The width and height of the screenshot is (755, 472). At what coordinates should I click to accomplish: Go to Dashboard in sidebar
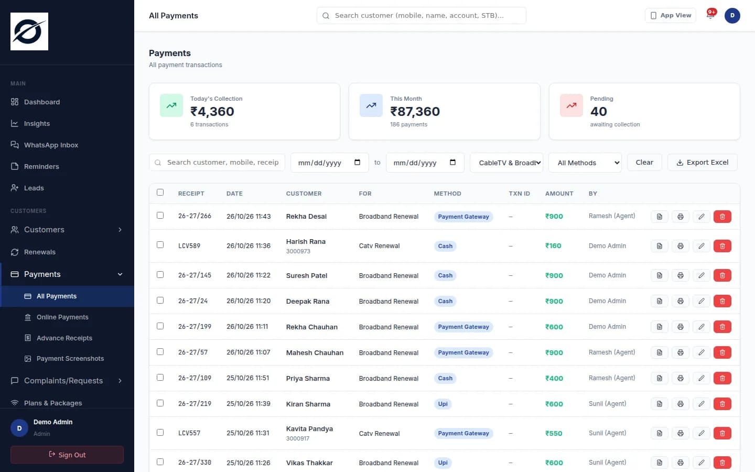coord(67,102)
